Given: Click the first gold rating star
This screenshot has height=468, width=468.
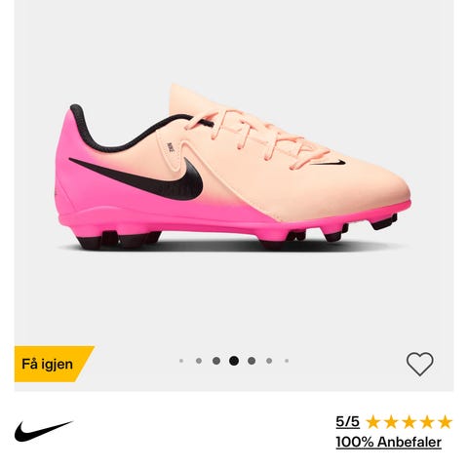Looking at the screenshot, I should pyautogui.click(x=373, y=422).
